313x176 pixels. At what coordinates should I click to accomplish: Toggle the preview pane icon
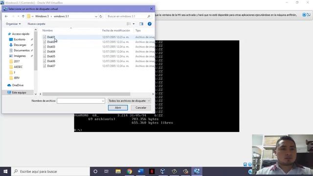coord(141,24)
